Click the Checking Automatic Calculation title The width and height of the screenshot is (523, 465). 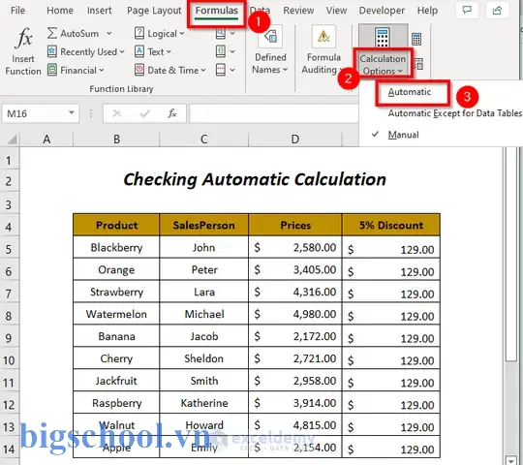click(x=255, y=179)
